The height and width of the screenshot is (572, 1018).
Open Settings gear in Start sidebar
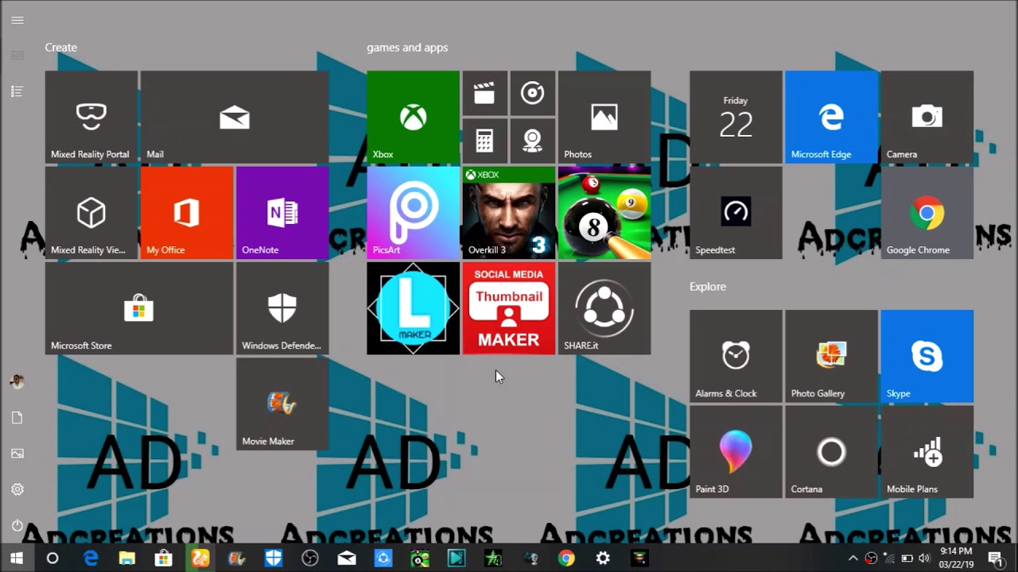(x=17, y=489)
